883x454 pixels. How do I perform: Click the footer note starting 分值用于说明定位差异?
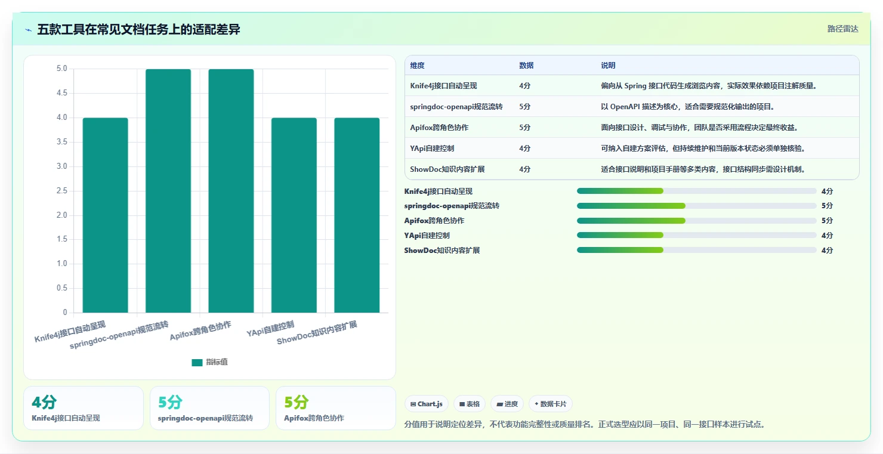click(585, 425)
